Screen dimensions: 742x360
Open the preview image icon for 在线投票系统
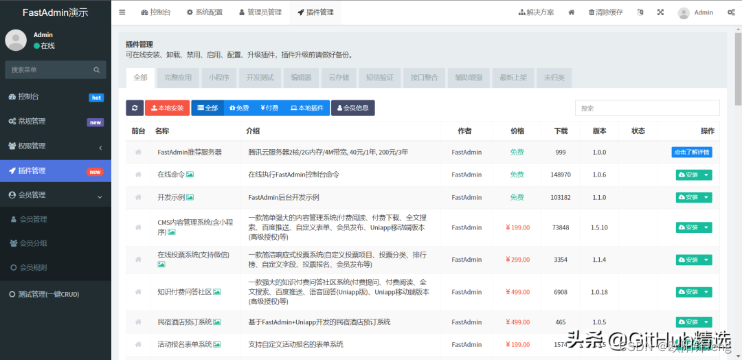click(x=161, y=265)
